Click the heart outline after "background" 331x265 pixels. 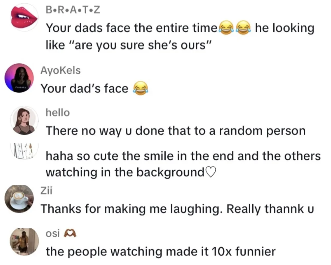click(211, 172)
